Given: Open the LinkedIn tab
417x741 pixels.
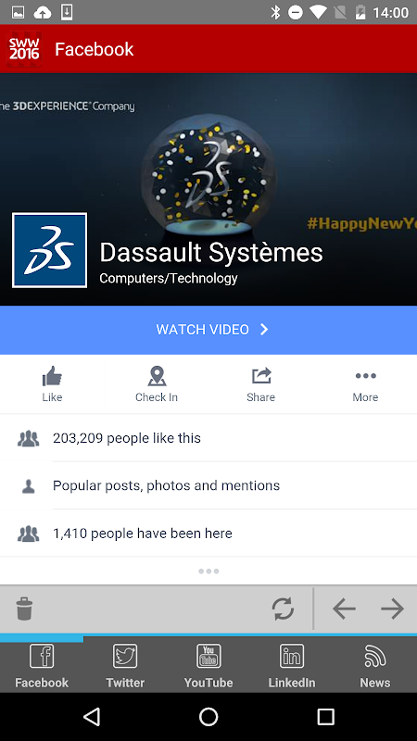Looking at the screenshot, I should (292, 666).
